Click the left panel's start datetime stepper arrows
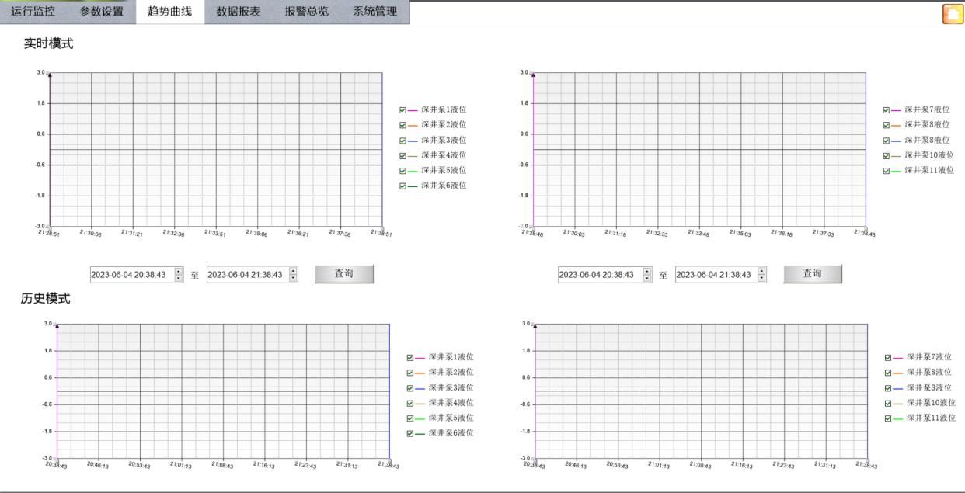 pos(179,274)
